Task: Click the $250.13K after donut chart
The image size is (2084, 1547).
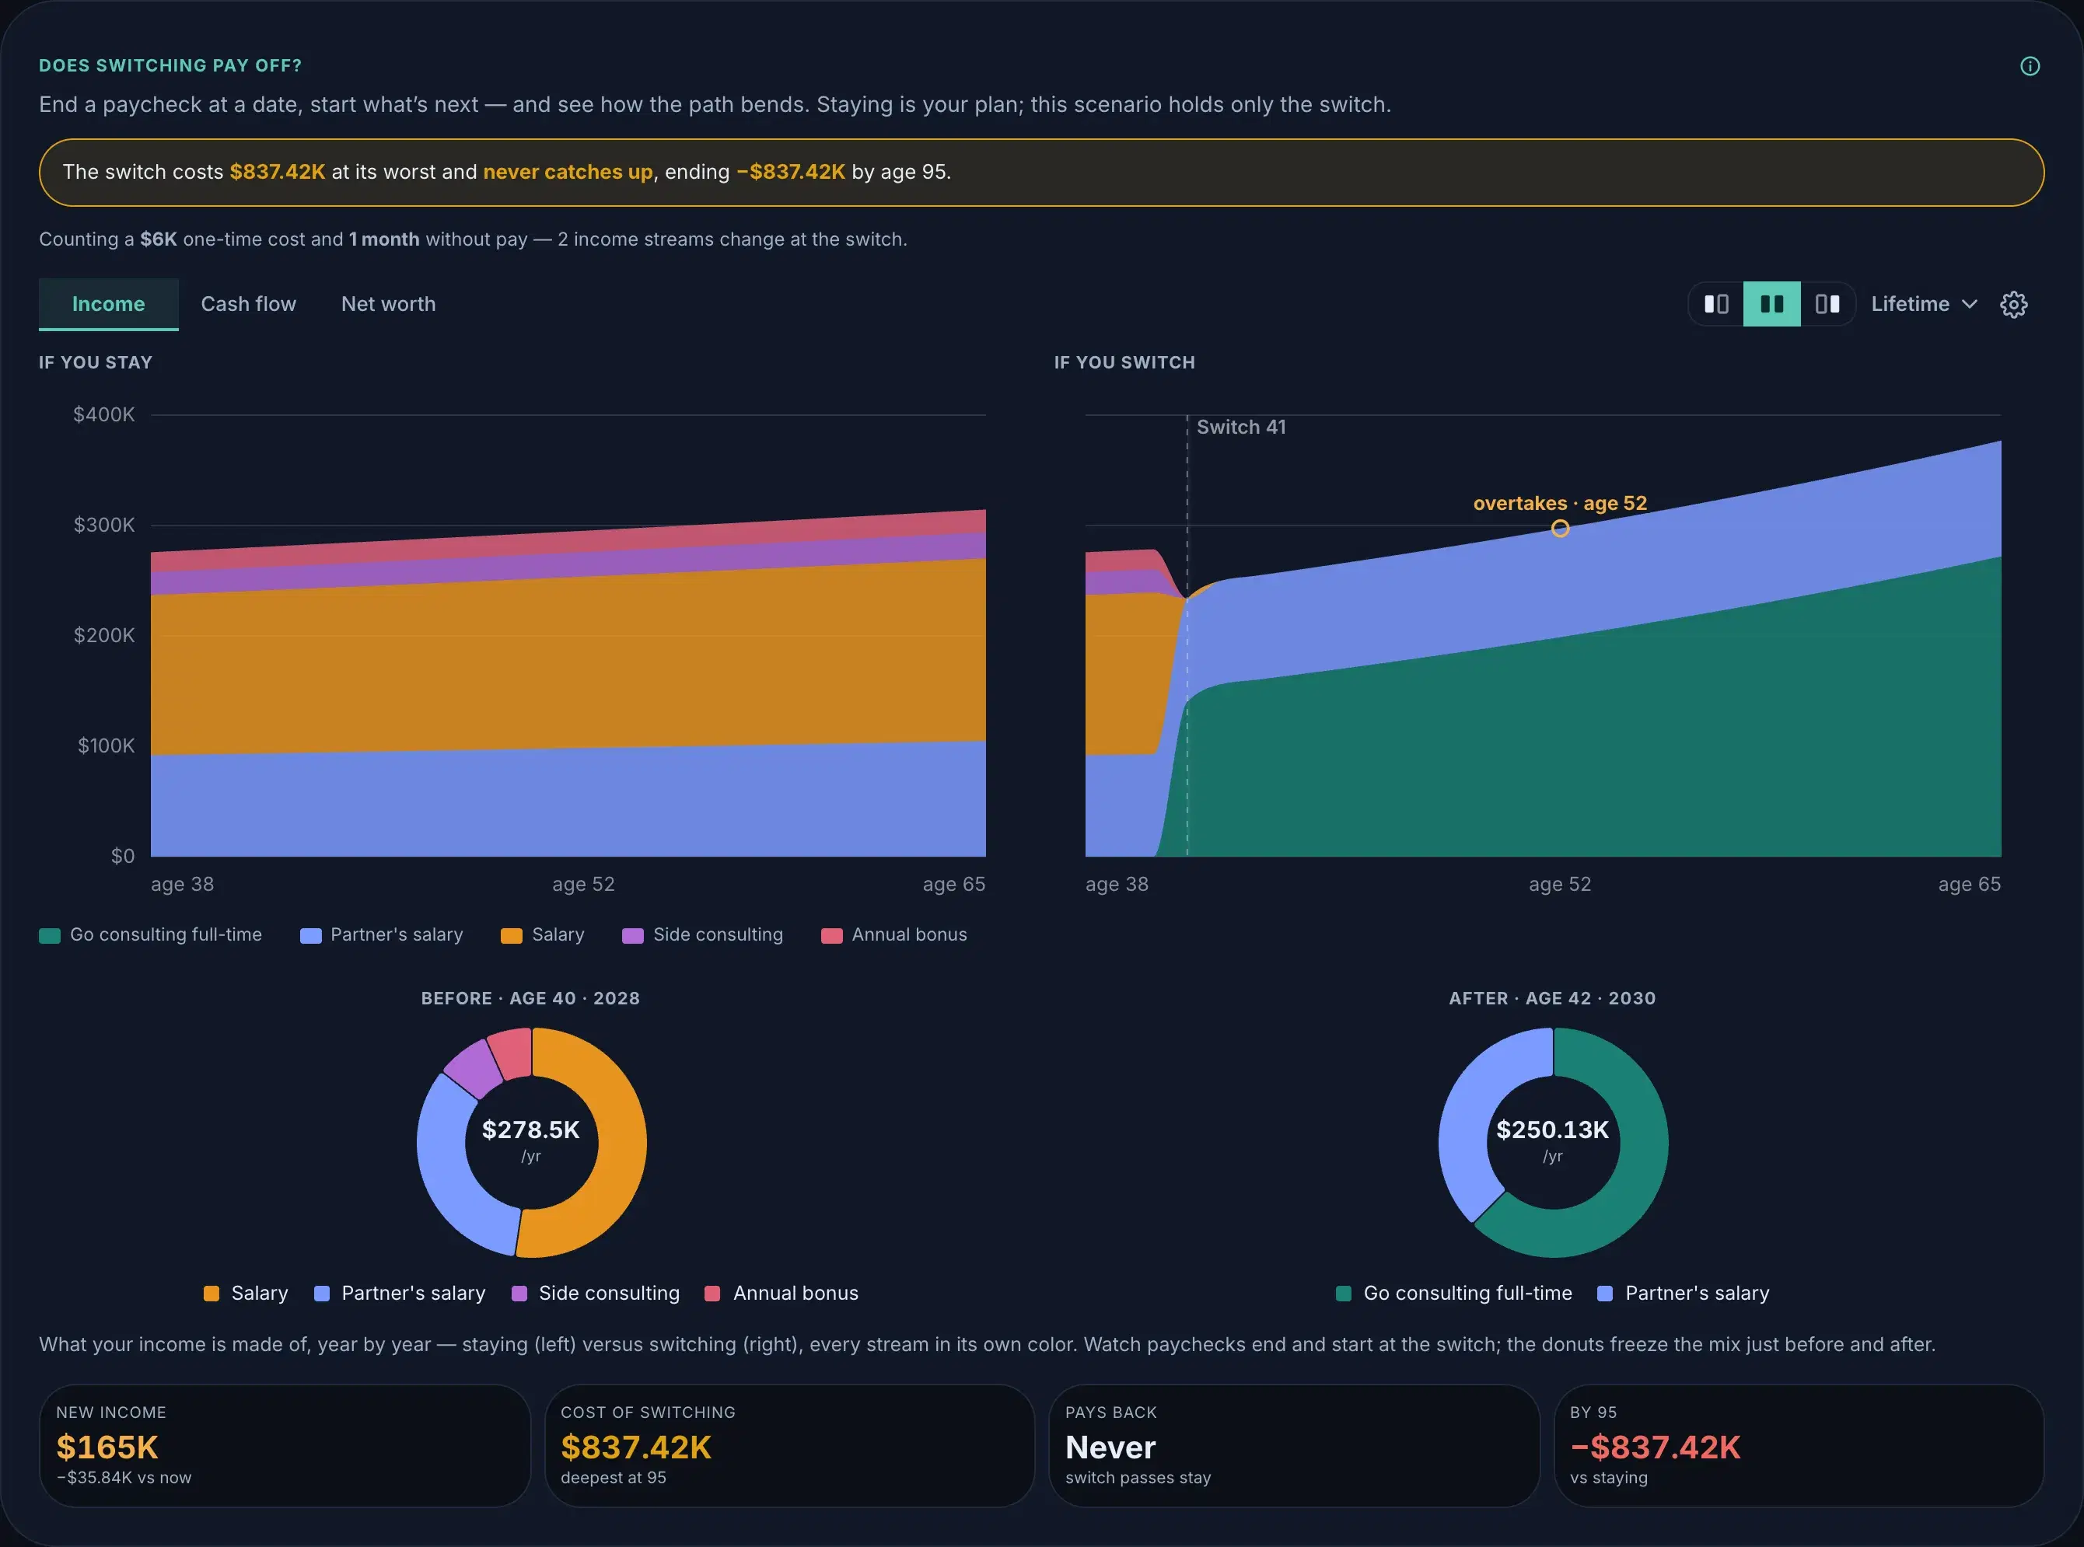Action: coord(1553,1143)
